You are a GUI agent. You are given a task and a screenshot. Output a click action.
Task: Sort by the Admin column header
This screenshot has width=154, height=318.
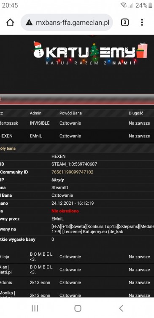[x=35, y=113]
